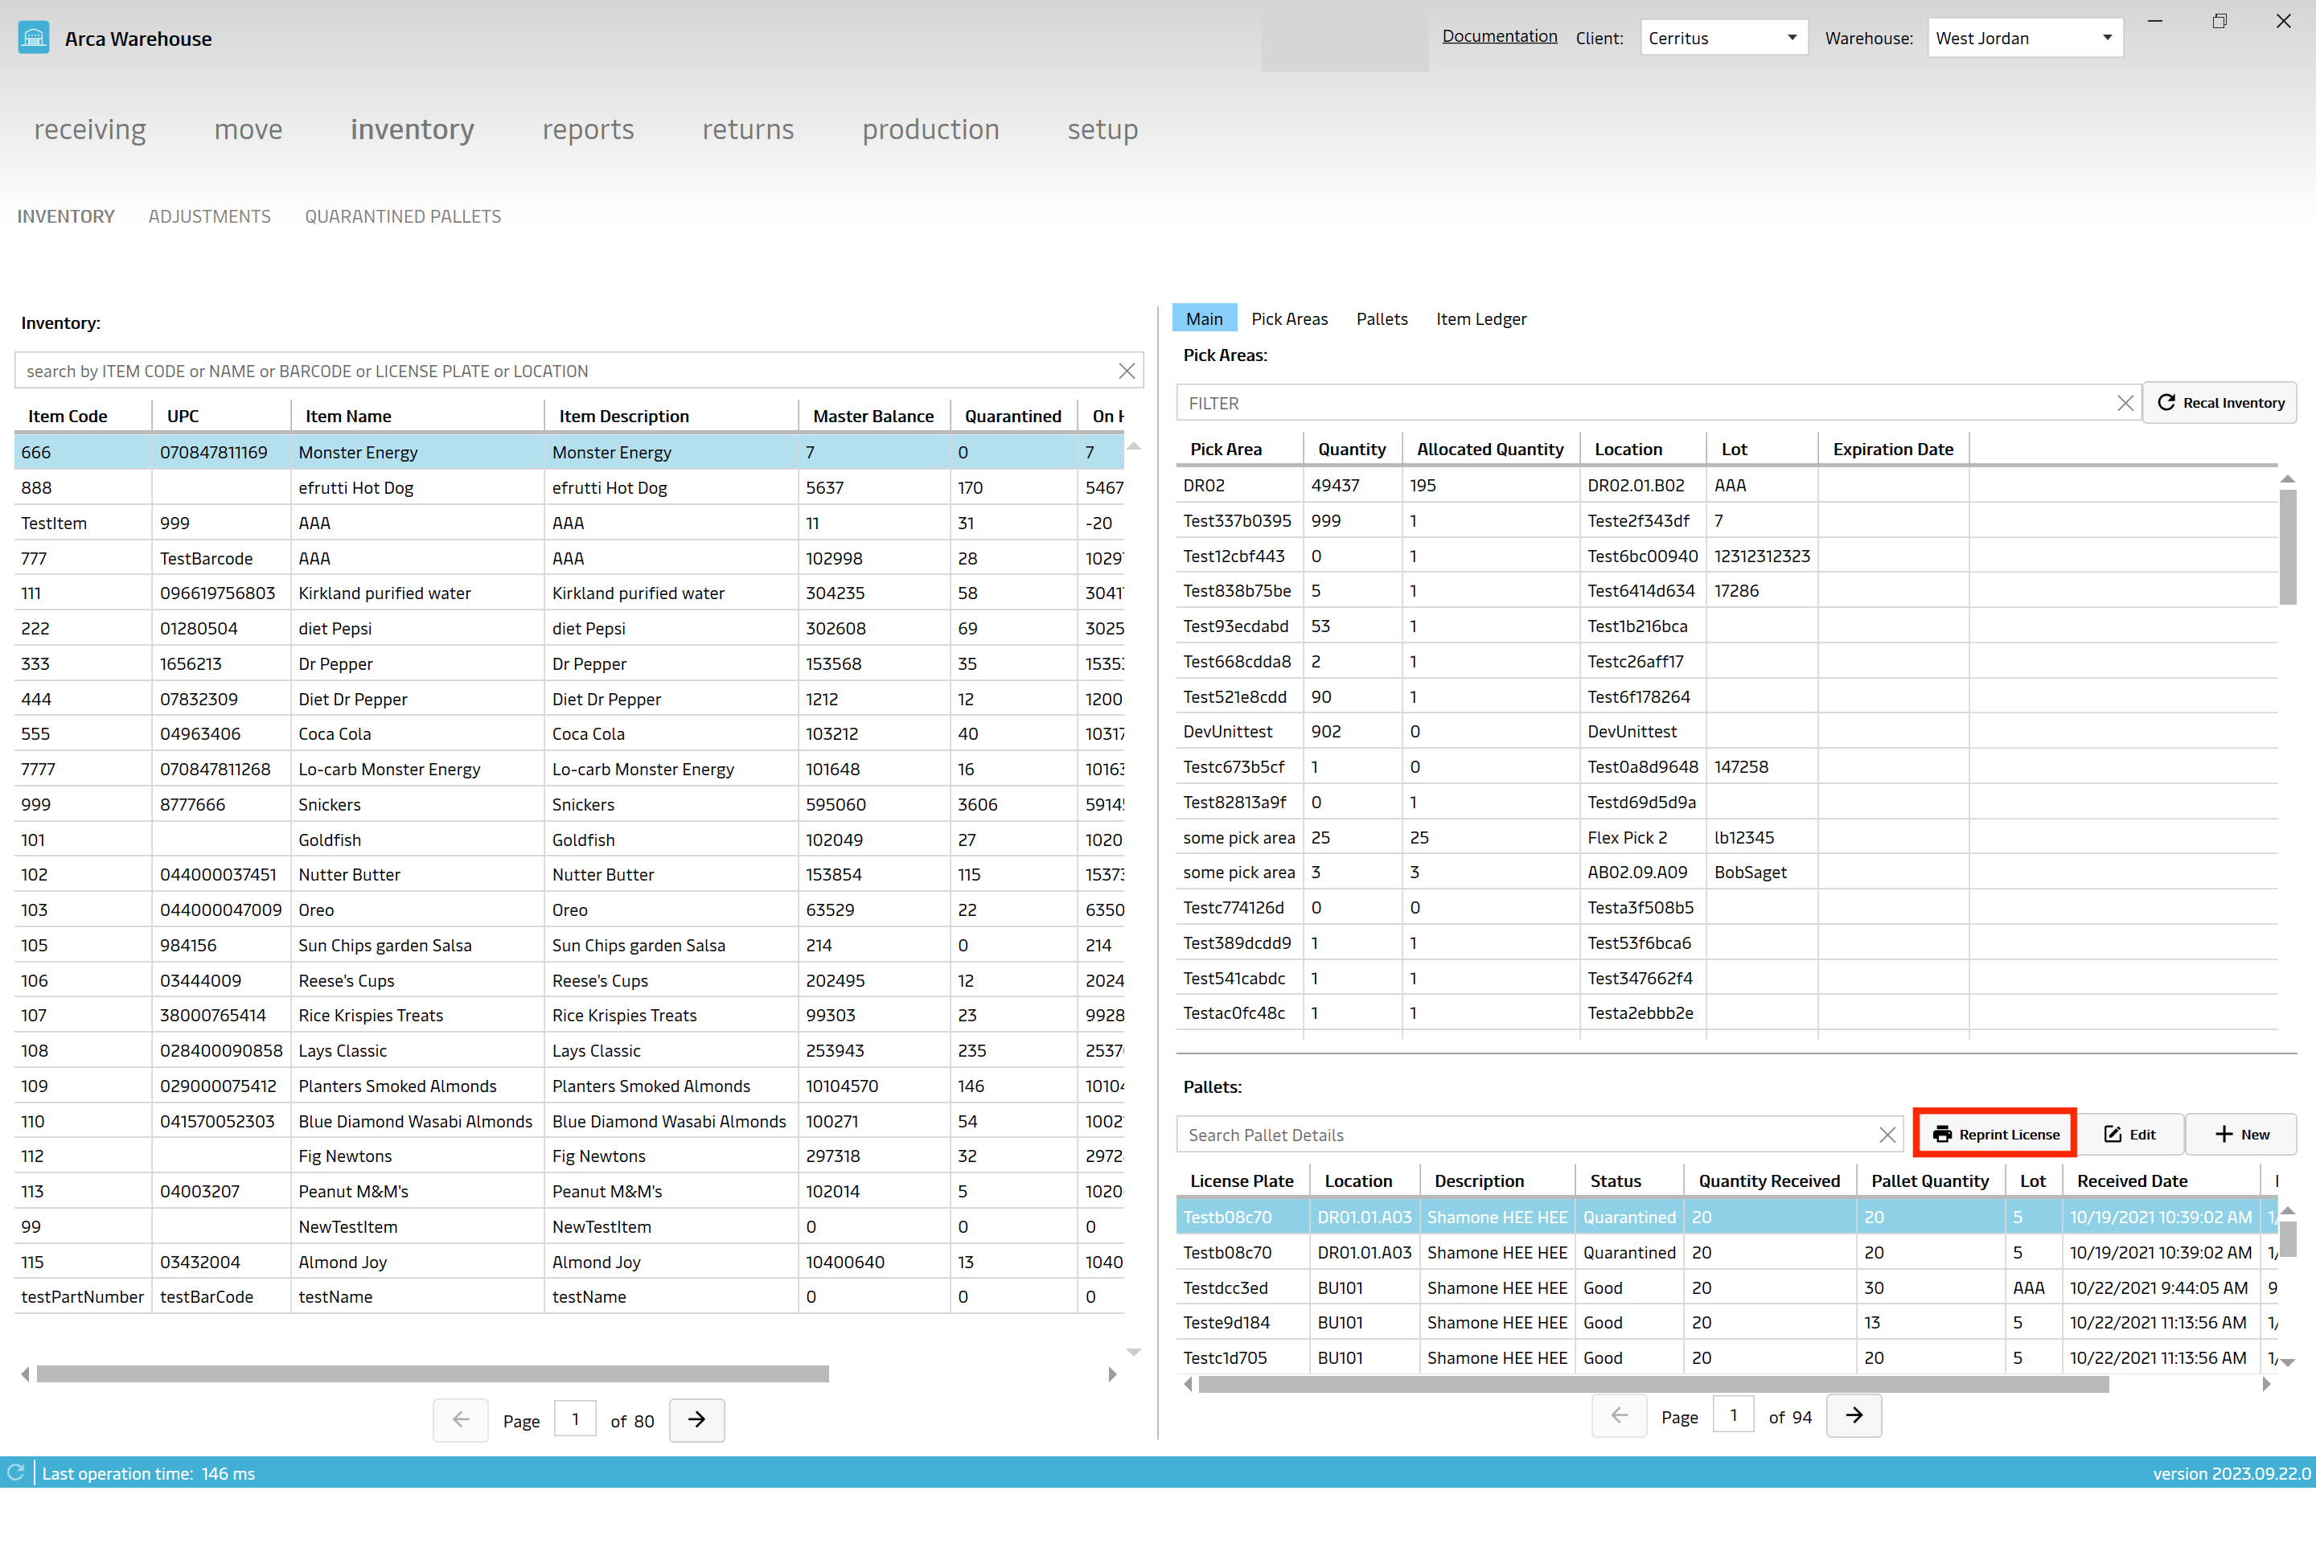Viewport: 2316px width, 1544px height.
Task: Clear the Search Pallet Details field
Action: pos(1887,1135)
